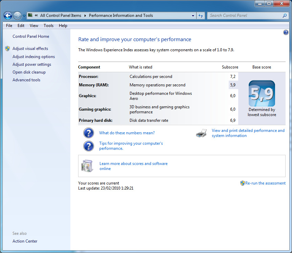Expand the address bar history dropdown
The height and width of the screenshot is (253, 292).
[x=193, y=16]
